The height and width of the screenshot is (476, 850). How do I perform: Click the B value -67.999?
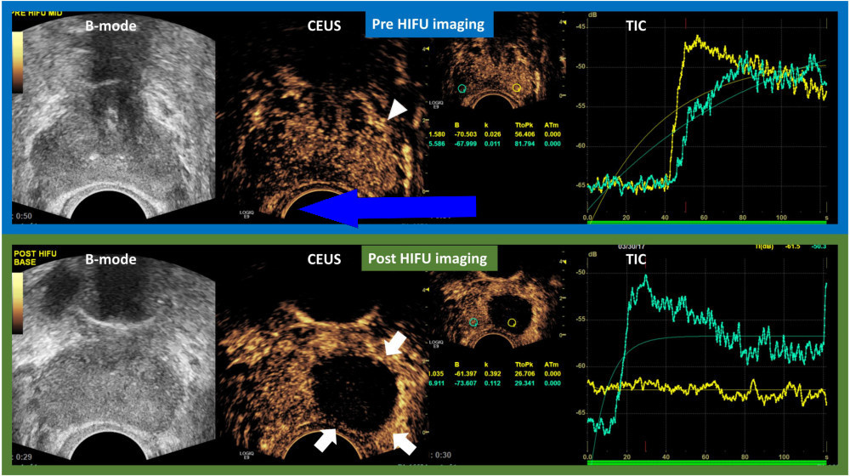click(466, 144)
